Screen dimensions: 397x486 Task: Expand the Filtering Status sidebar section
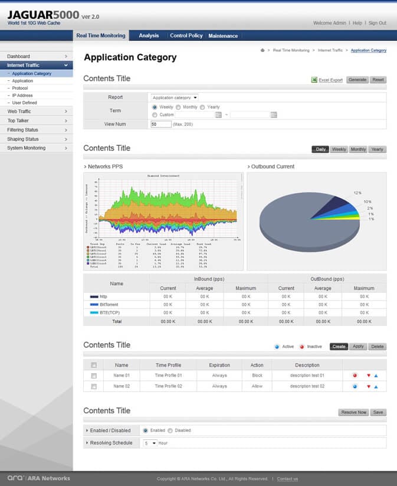[37, 130]
